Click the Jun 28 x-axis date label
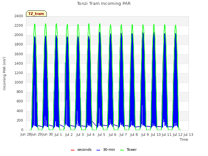 [26, 135]
